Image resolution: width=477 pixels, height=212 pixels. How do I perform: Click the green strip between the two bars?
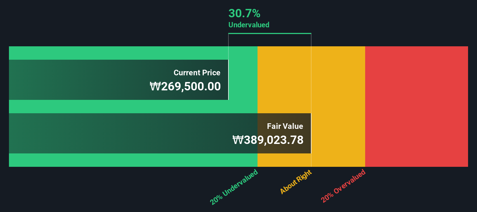point(133,107)
